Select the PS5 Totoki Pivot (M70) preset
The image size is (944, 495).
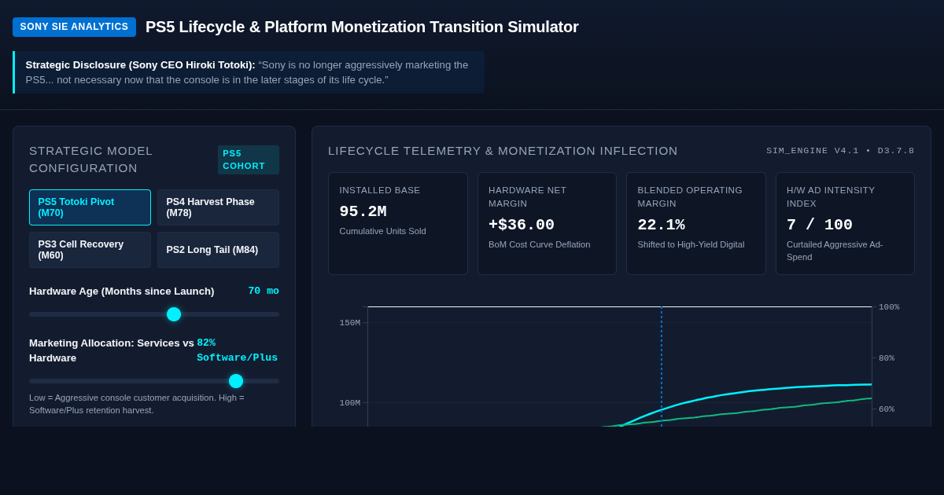click(90, 207)
